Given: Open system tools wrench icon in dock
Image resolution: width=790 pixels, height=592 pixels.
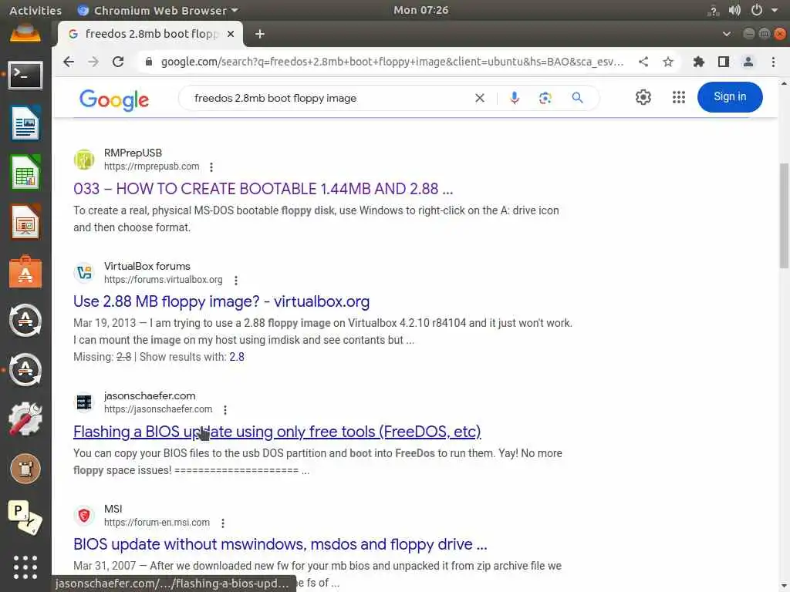Looking at the screenshot, I should 25,419.
